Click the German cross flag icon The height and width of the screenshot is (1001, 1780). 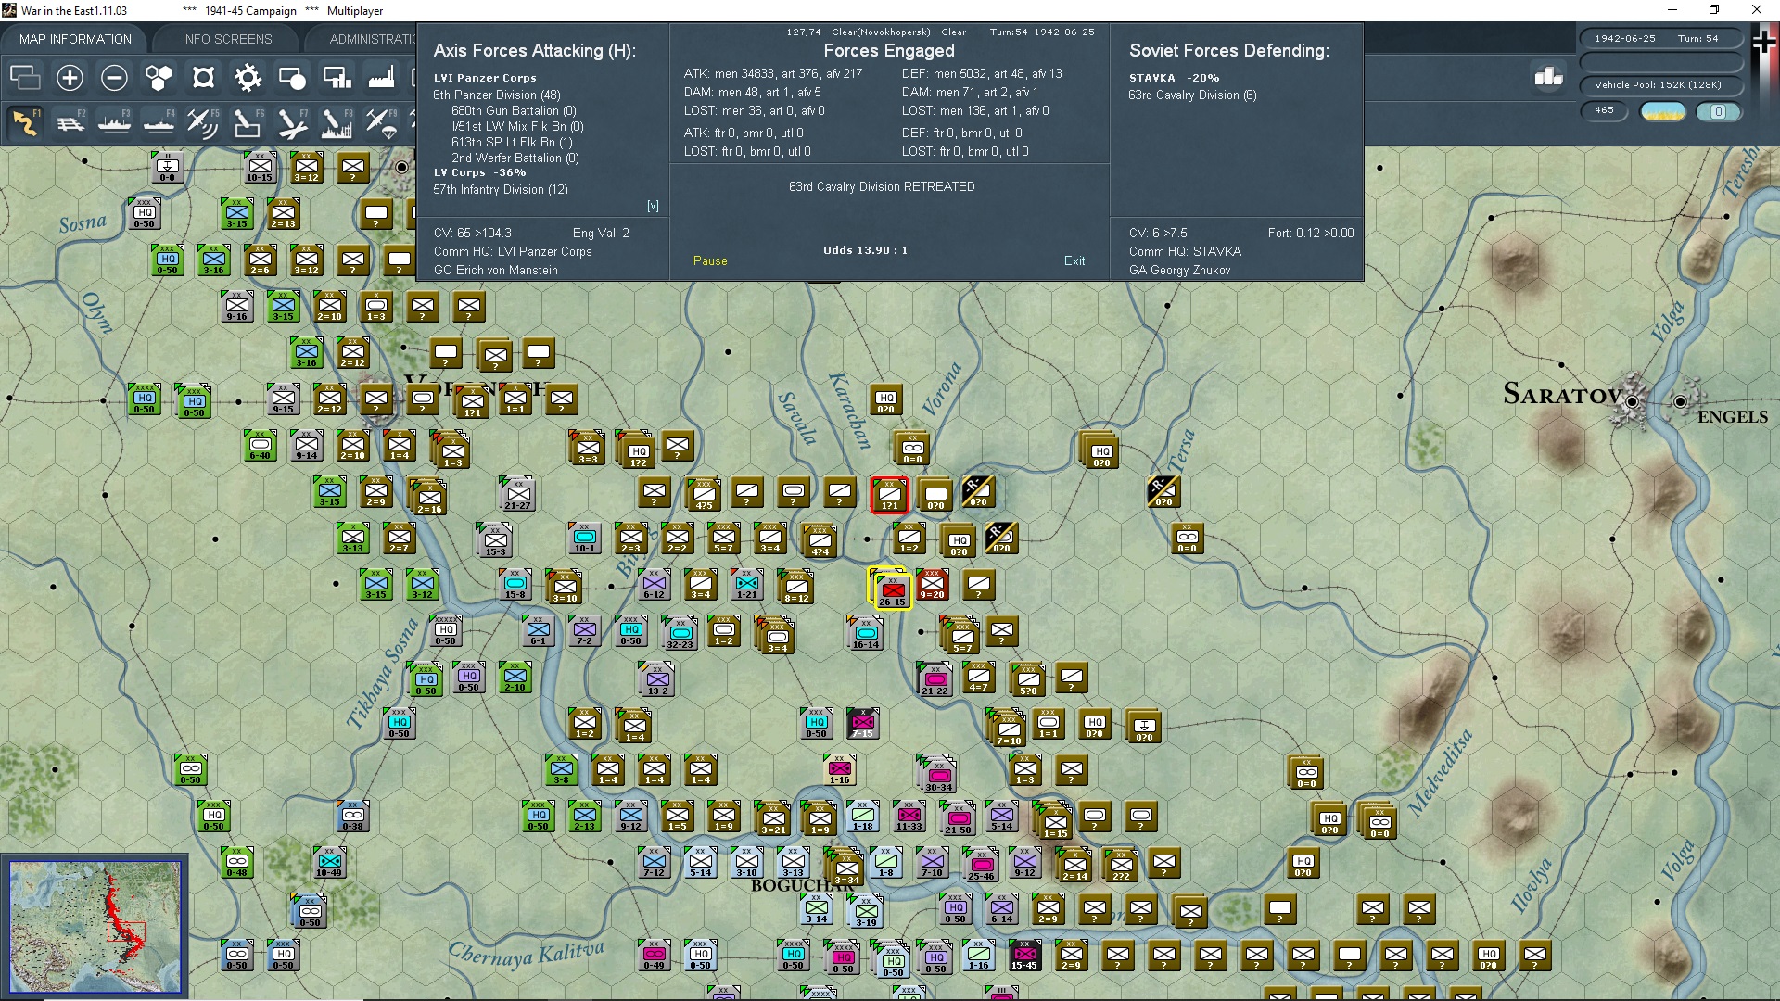pos(1764,42)
